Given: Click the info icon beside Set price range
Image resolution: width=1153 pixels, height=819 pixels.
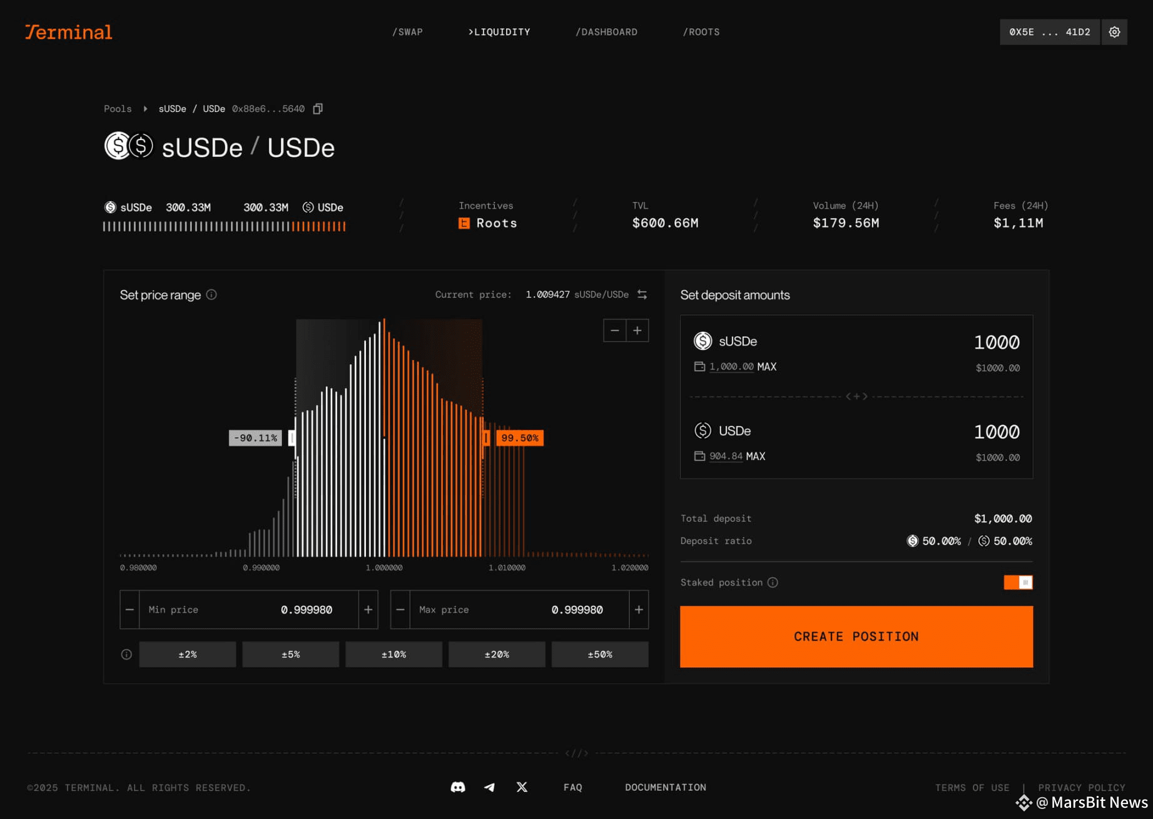Looking at the screenshot, I should (x=211, y=294).
